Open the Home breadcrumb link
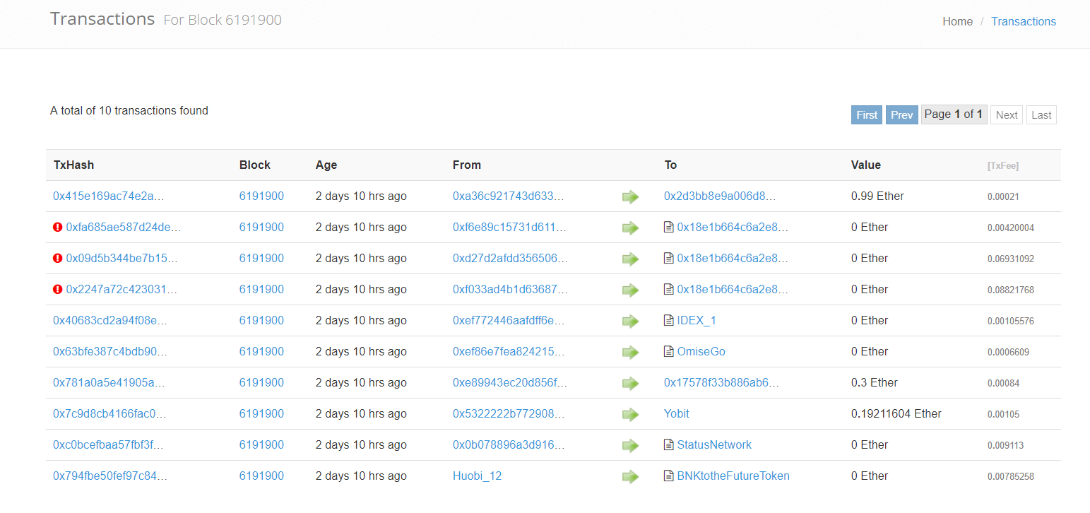1090x513 pixels. pyautogui.click(x=957, y=22)
